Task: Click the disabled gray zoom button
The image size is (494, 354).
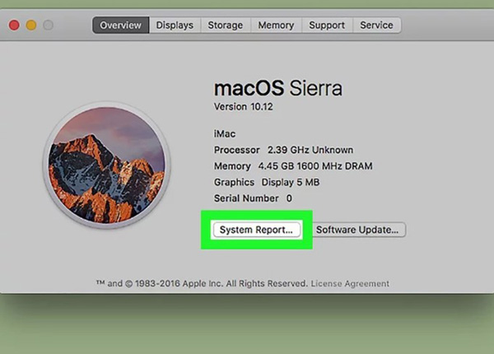Action: click(48, 25)
